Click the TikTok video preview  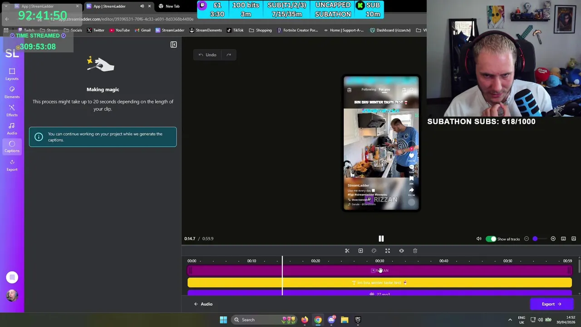click(381, 144)
